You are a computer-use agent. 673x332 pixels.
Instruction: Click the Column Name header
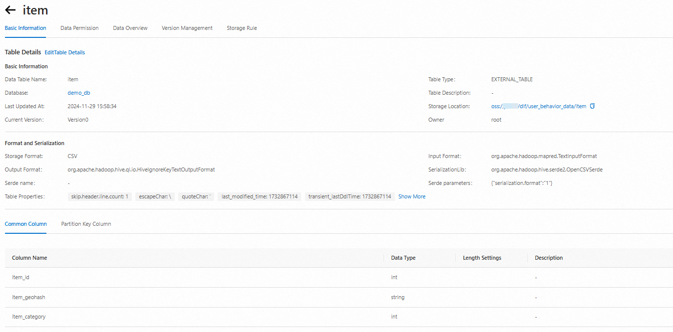29,258
